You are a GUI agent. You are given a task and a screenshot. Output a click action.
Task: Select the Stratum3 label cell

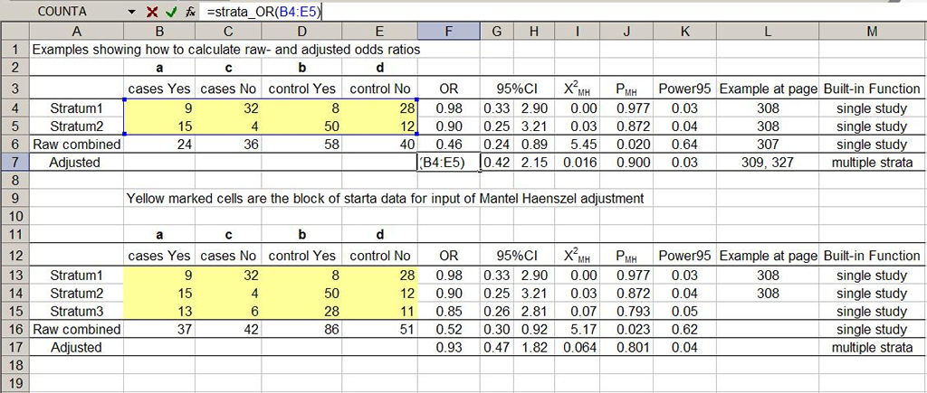pyautogui.click(x=76, y=311)
